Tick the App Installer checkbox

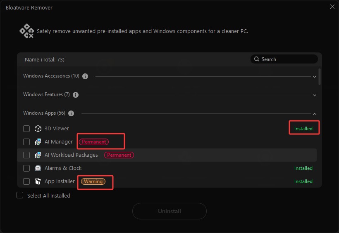tap(26, 181)
